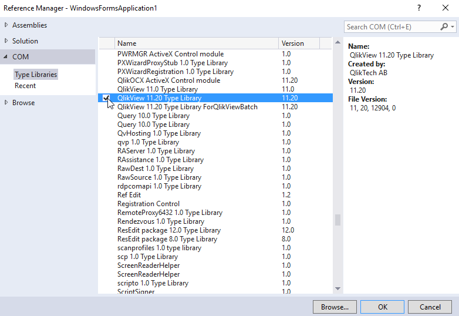
Task: Click COM label in left pane
Action: point(21,57)
